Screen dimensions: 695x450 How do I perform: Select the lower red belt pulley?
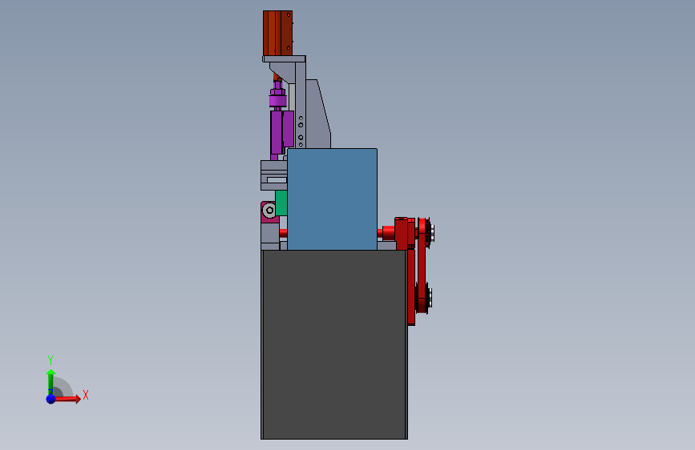click(x=425, y=299)
